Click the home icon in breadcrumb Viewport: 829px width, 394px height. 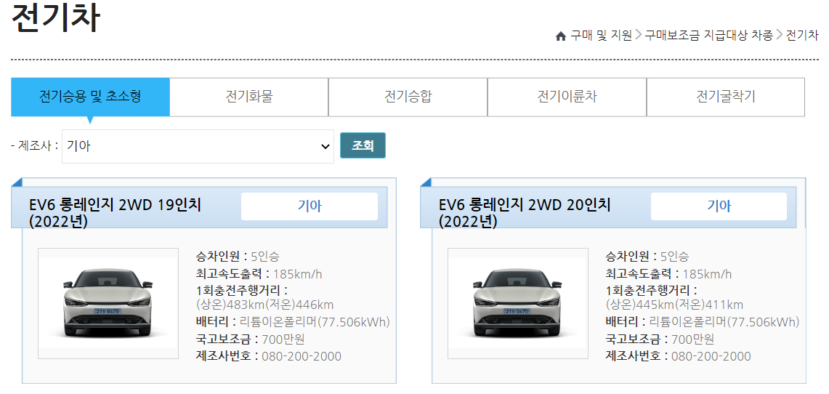tap(561, 36)
